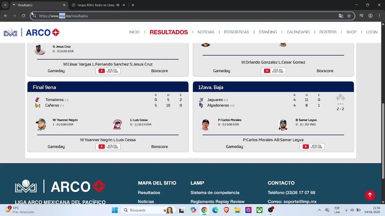Viewport: 385px width, 216px height.
Task: Switch to the Grupo RSN Radio tab
Action: (x=98, y=5)
